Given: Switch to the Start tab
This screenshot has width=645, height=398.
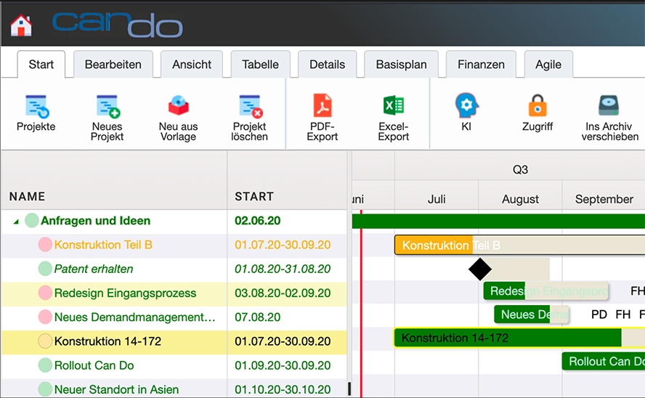Looking at the screenshot, I should click(41, 64).
